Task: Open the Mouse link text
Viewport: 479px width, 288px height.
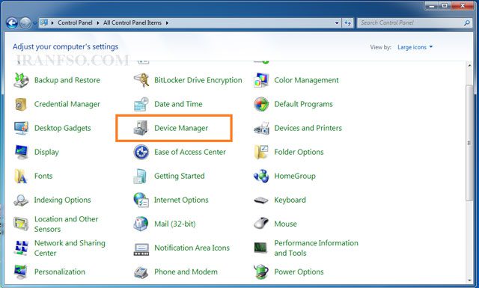Action: pyautogui.click(x=285, y=224)
